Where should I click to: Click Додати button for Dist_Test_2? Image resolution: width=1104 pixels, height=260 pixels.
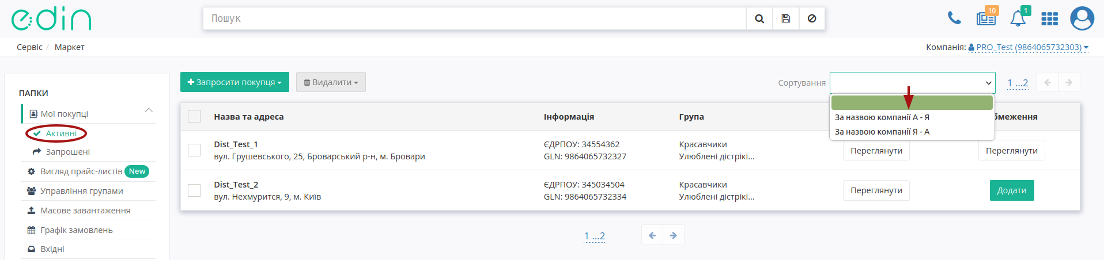point(1012,190)
